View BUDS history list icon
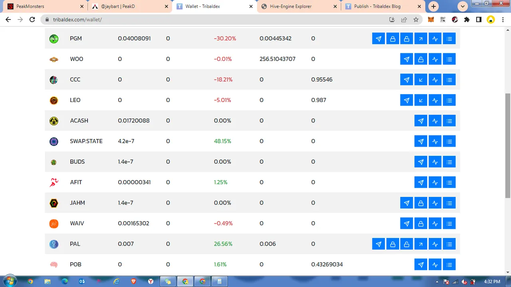 point(449,162)
